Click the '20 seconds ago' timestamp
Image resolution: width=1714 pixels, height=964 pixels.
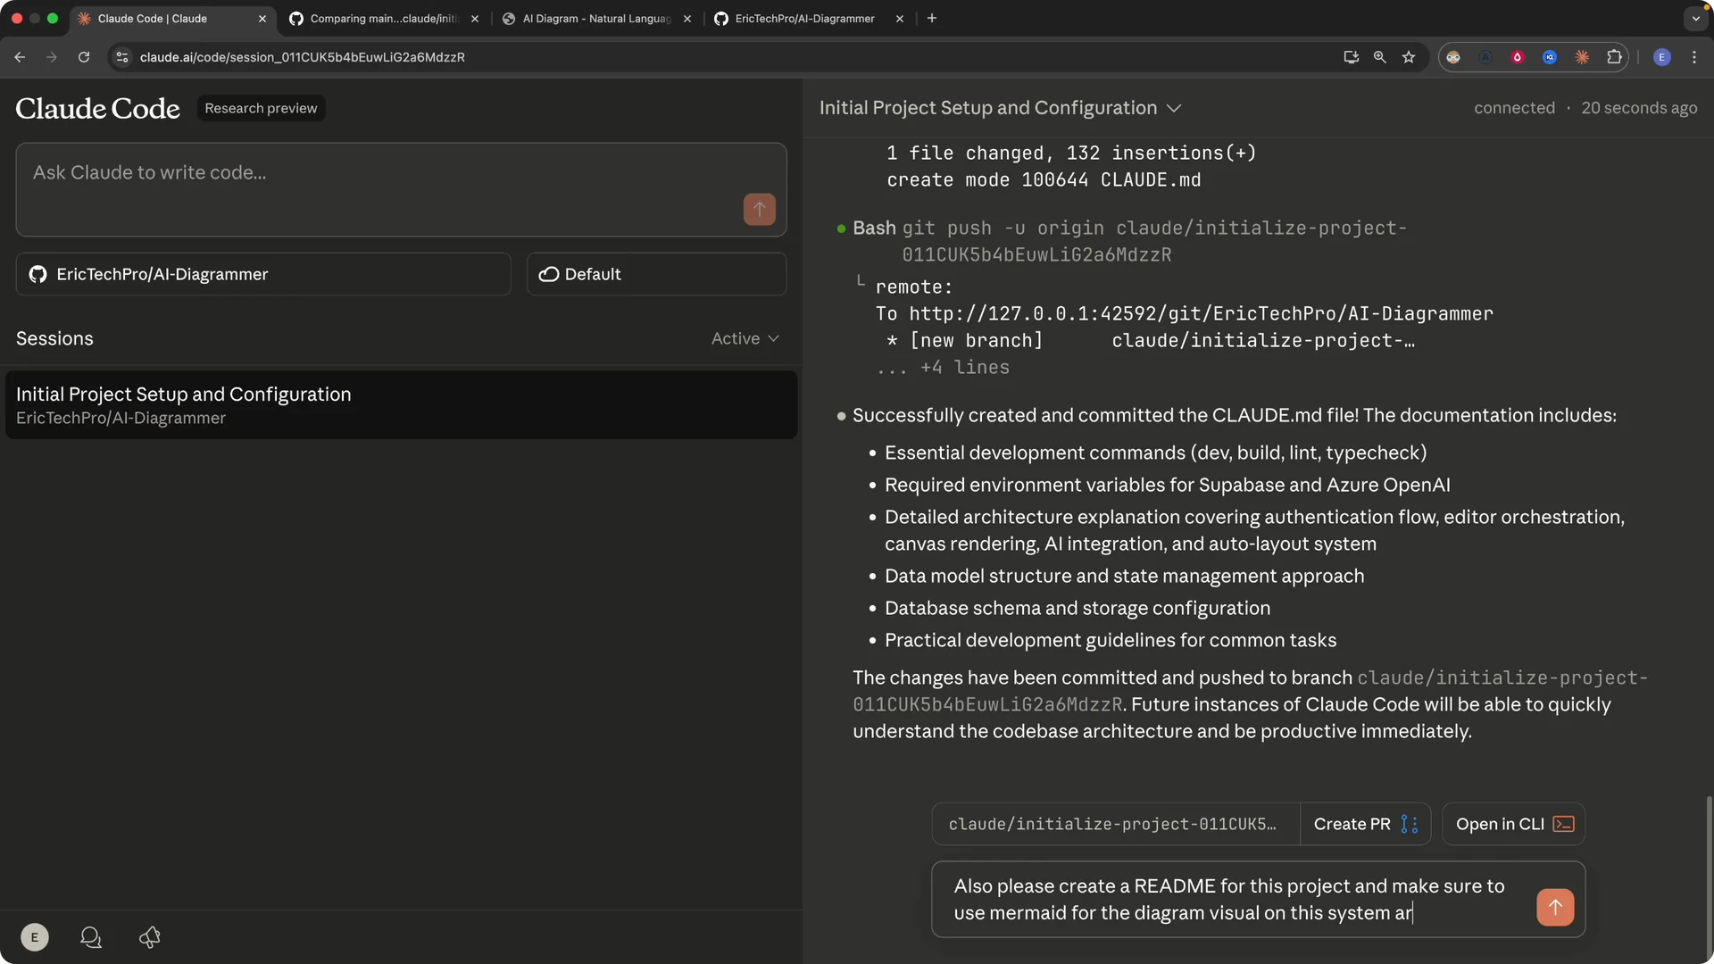(x=1639, y=108)
